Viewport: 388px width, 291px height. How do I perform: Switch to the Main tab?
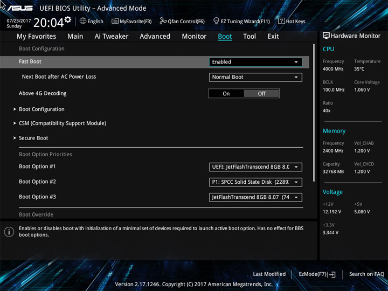(75, 37)
